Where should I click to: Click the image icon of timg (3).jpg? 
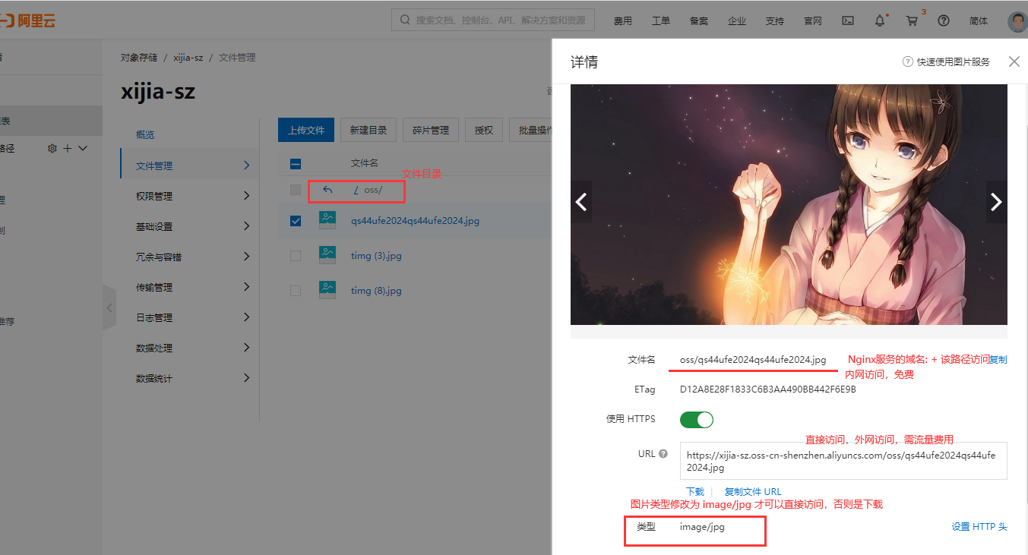pos(327,255)
